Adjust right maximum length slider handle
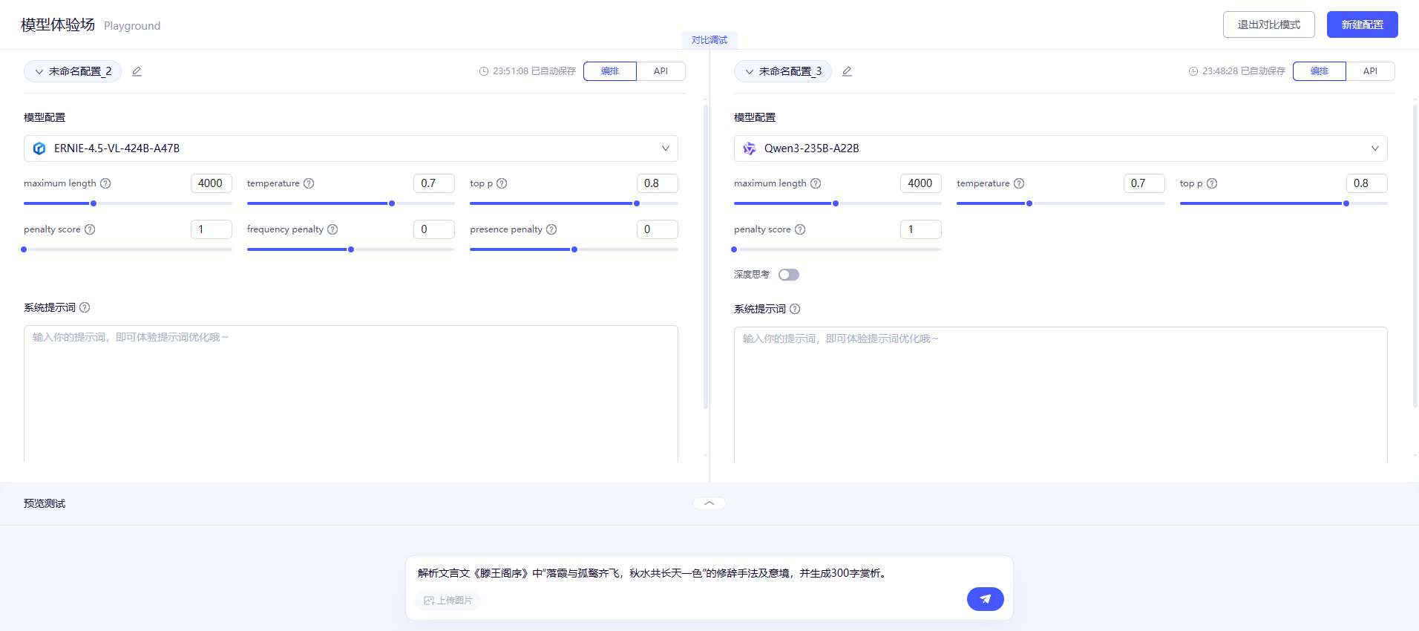The width and height of the screenshot is (1419, 631). 836,203
